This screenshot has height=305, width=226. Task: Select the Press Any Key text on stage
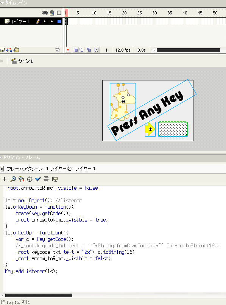pos(148,114)
